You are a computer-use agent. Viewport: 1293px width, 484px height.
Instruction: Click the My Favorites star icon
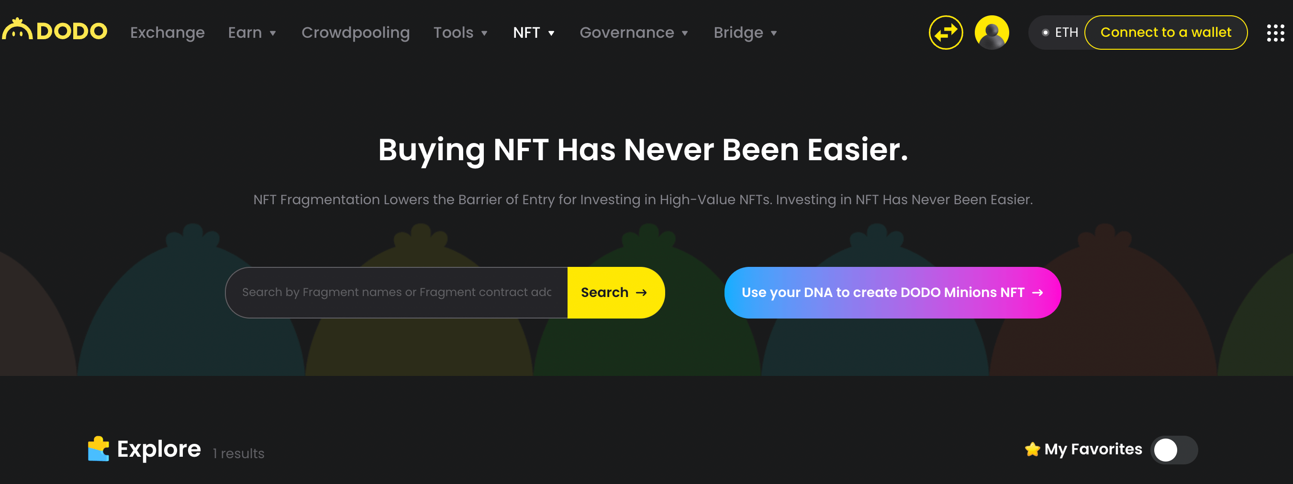(1033, 449)
